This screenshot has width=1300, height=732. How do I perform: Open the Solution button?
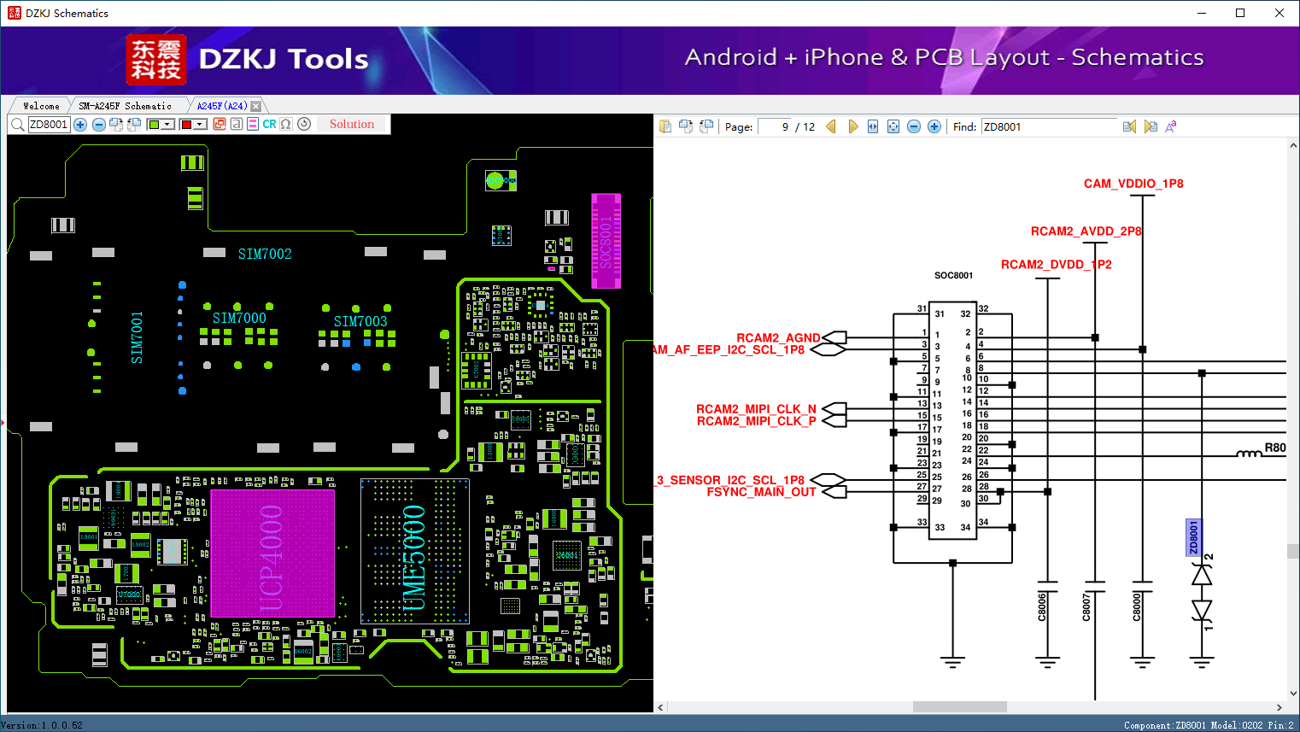352,125
